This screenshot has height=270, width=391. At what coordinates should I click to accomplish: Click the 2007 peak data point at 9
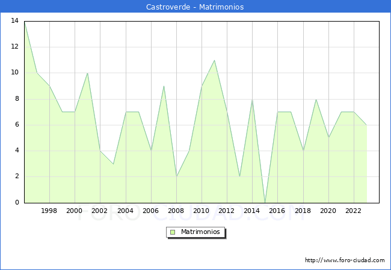coord(164,86)
